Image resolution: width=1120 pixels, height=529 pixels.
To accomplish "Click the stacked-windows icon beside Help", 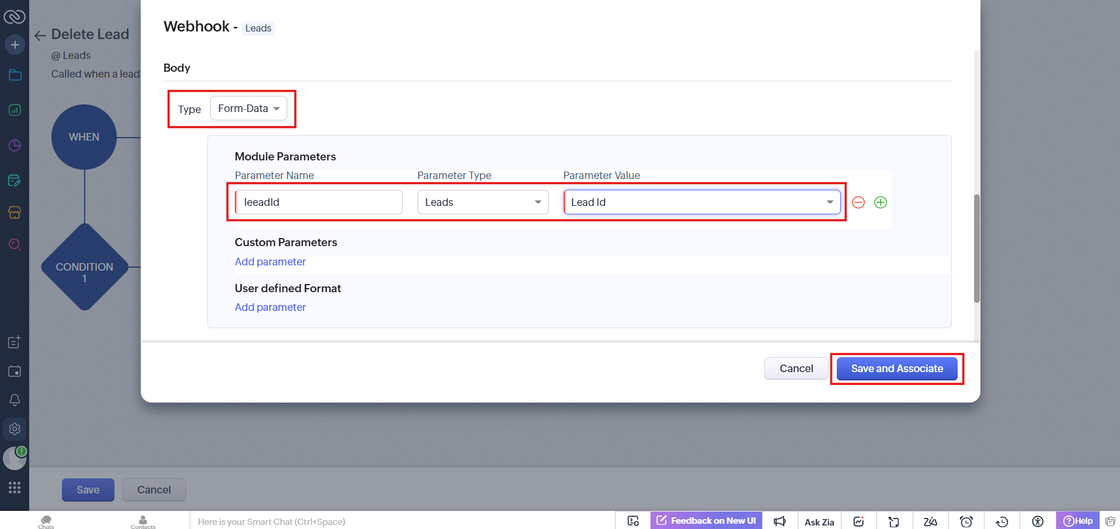I will point(1110,521).
